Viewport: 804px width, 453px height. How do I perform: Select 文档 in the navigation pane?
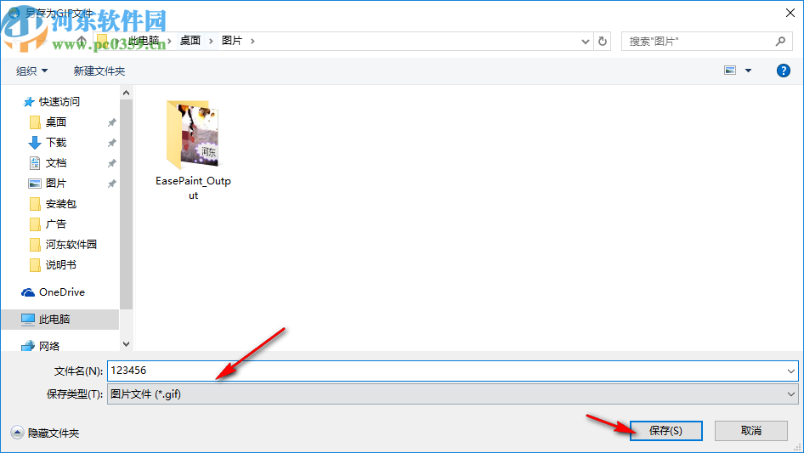56,163
